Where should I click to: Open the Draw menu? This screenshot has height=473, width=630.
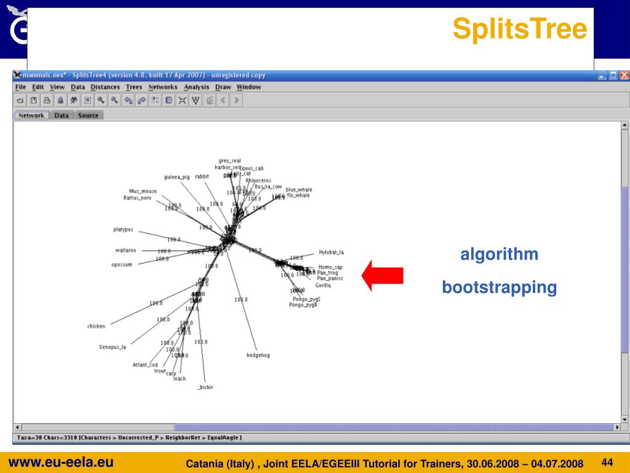coord(223,87)
